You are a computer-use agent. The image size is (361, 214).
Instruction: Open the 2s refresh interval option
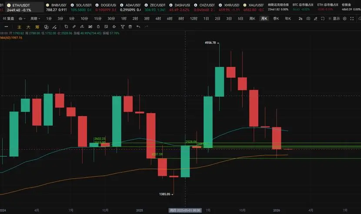(301, 18)
